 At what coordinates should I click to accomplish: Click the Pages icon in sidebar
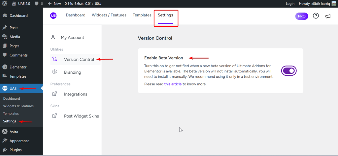pyautogui.click(x=5, y=46)
